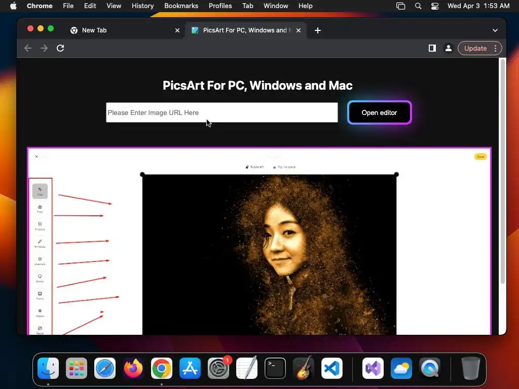
Task: Open the purple Visual Studio dock icon
Action: [373, 368]
